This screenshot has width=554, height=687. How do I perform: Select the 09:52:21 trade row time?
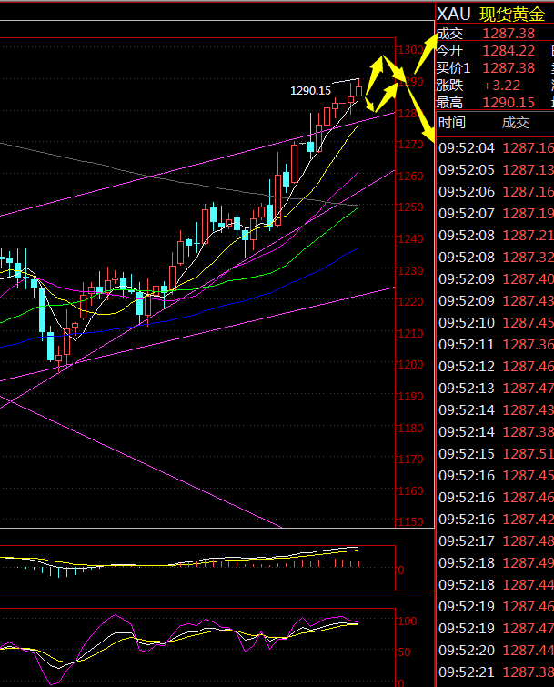tap(467, 672)
